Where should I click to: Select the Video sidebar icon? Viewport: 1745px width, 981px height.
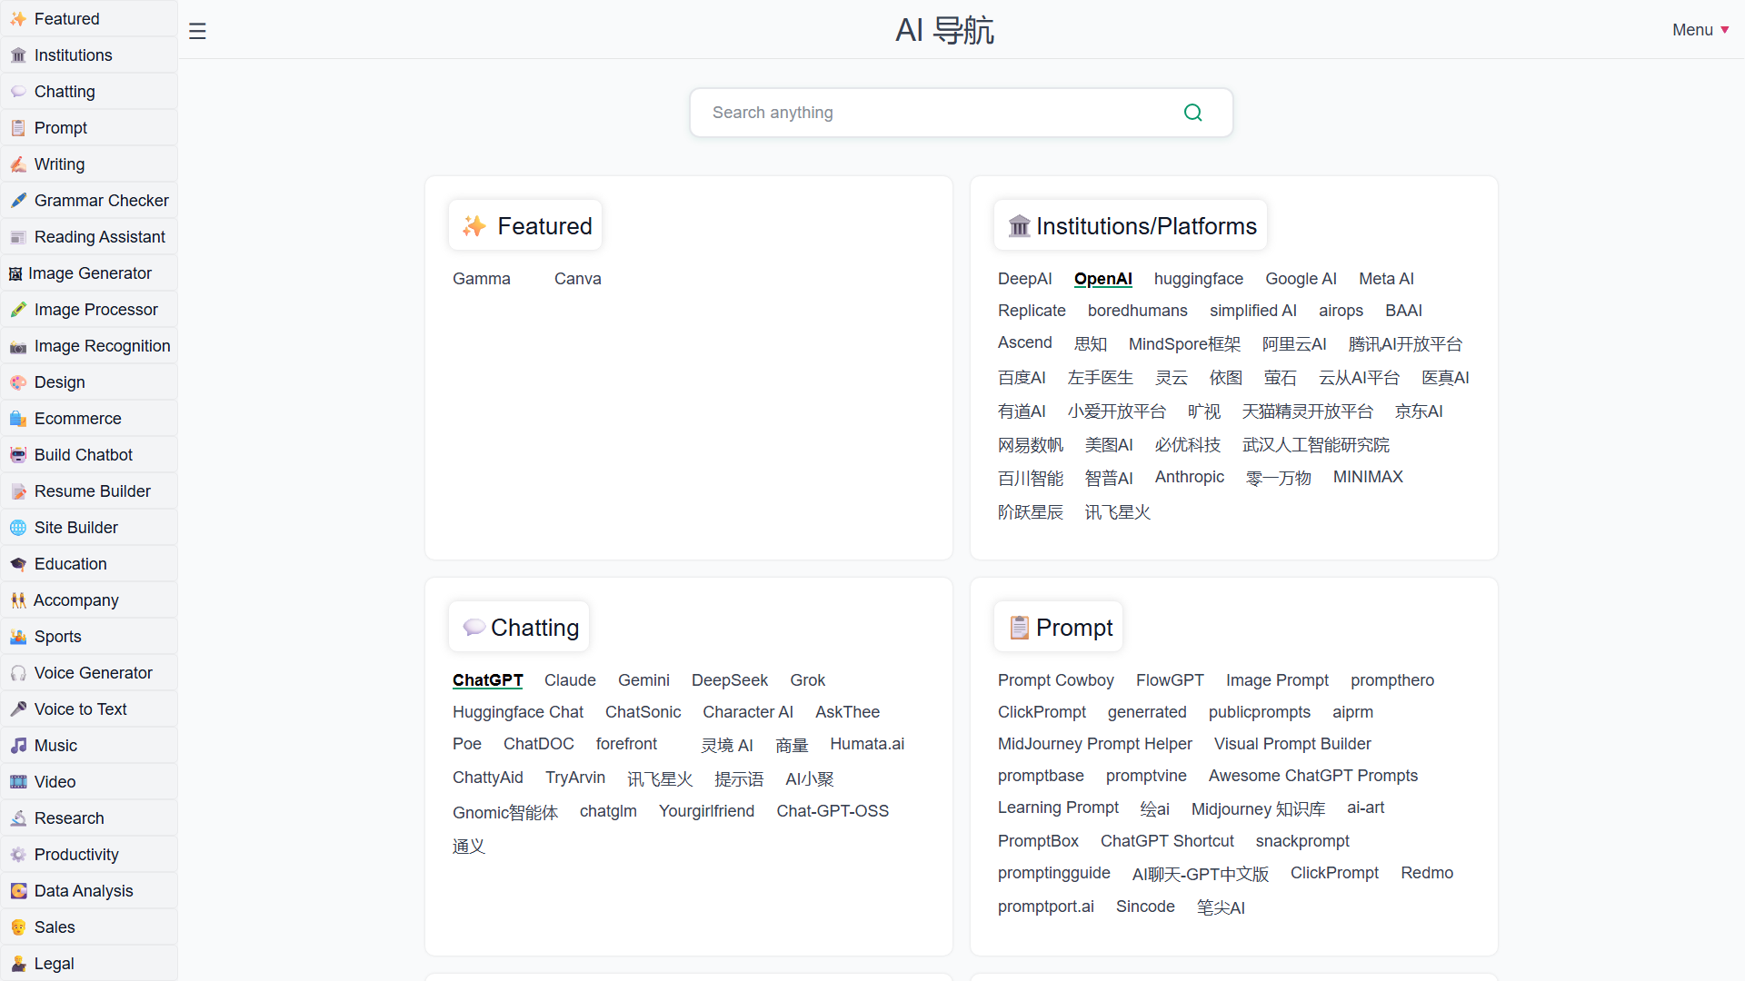(16, 781)
